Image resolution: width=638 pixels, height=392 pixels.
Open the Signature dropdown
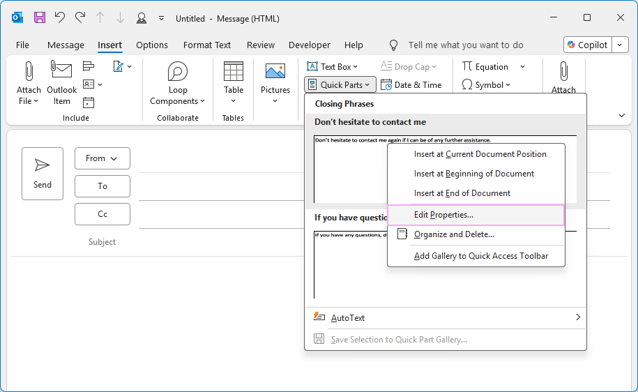coord(122,66)
